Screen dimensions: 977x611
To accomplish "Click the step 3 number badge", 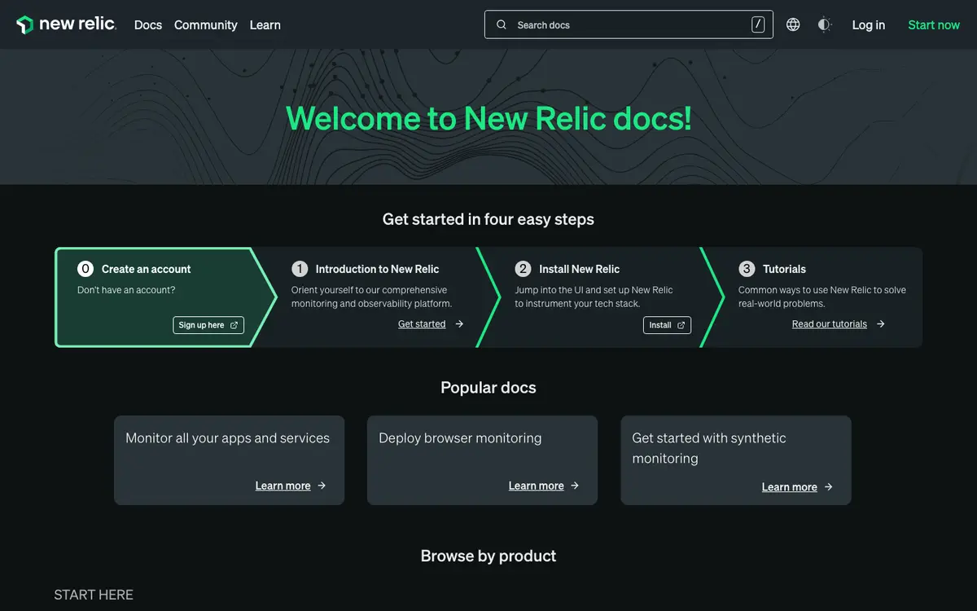I will 747,269.
